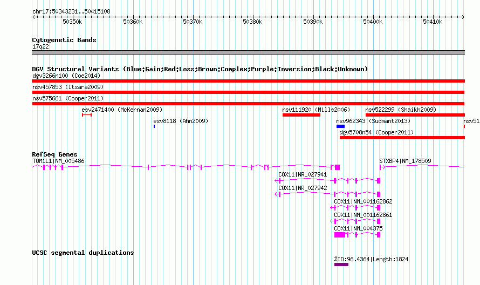The image size is (480, 285).
Task: Select the gray 17q22 cytogenetic band bar
Action: (248, 52)
